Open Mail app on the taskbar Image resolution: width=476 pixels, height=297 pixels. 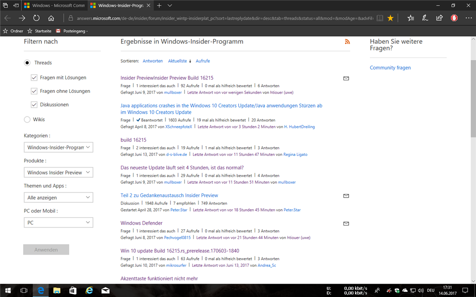click(x=106, y=291)
